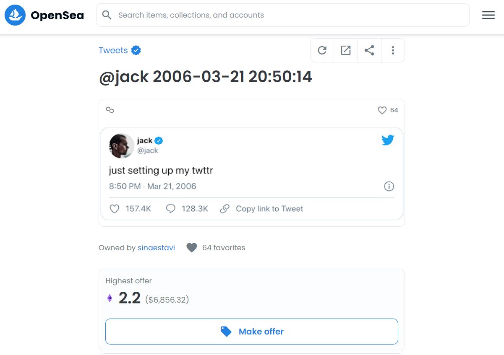Refresh metadata with the reload icon
504x355 pixels.
[322, 50]
